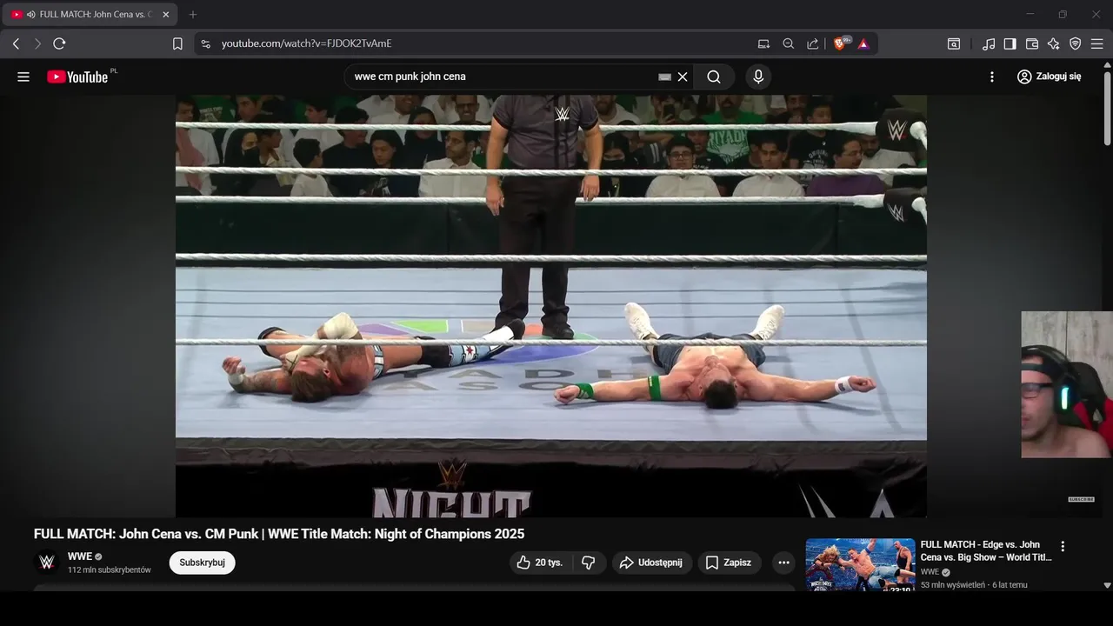
Task: Click the share page icon in address bar
Action: (x=813, y=43)
